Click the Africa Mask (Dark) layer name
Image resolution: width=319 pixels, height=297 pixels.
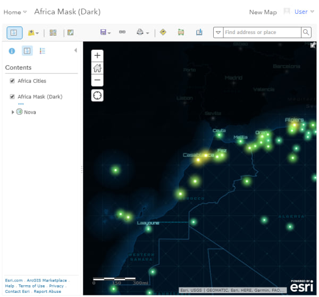point(40,97)
